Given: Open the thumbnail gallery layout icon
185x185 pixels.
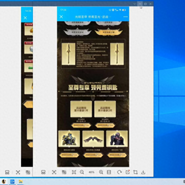Looking at the screenshot, I should tap(43, 172).
